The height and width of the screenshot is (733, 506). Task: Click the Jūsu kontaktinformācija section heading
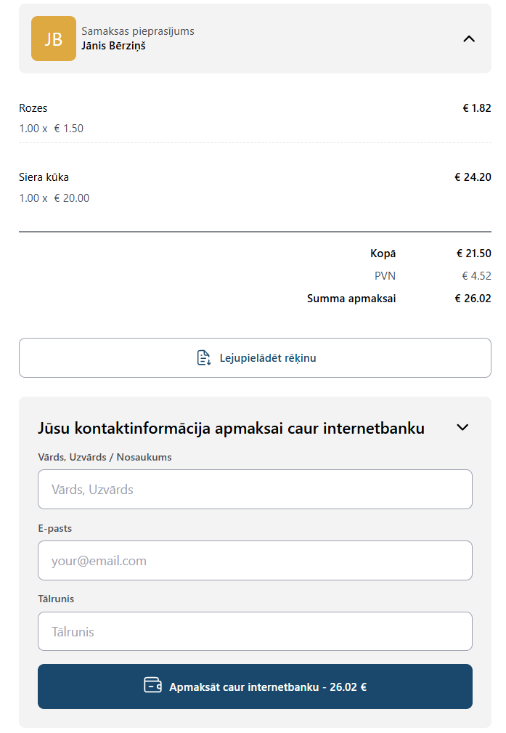tap(232, 428)
